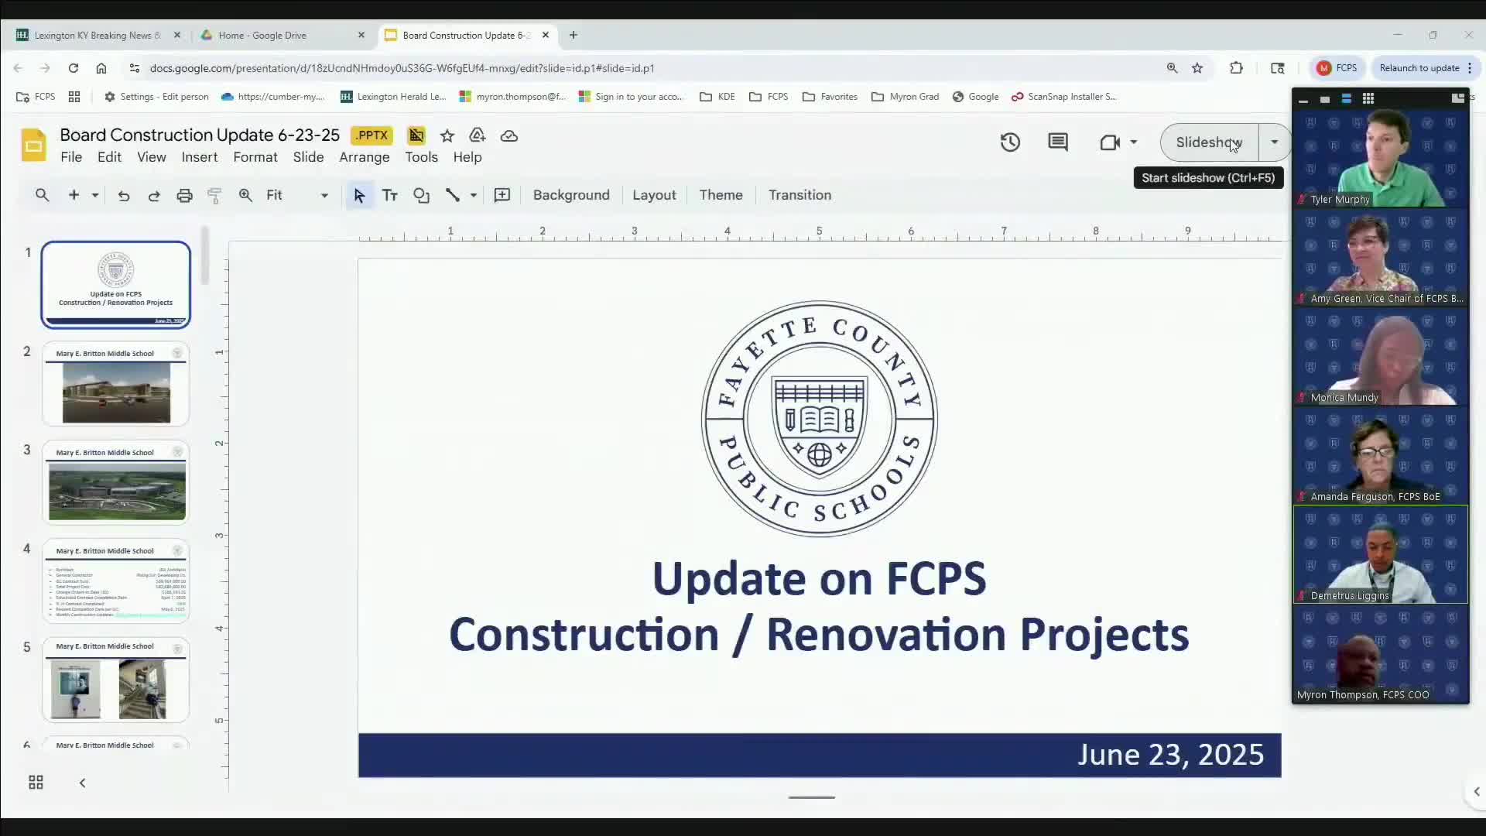Switch to Home - Google Drive tab
The width and height of the screenshot is (1486, 836).
263,35
